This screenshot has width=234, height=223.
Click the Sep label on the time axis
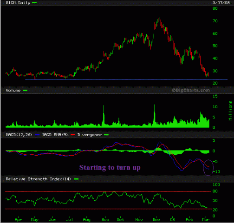[105, 219]
